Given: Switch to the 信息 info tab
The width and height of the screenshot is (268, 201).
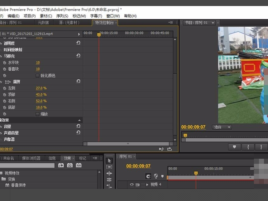Looking at the screenshot, I should click(52, 158).
